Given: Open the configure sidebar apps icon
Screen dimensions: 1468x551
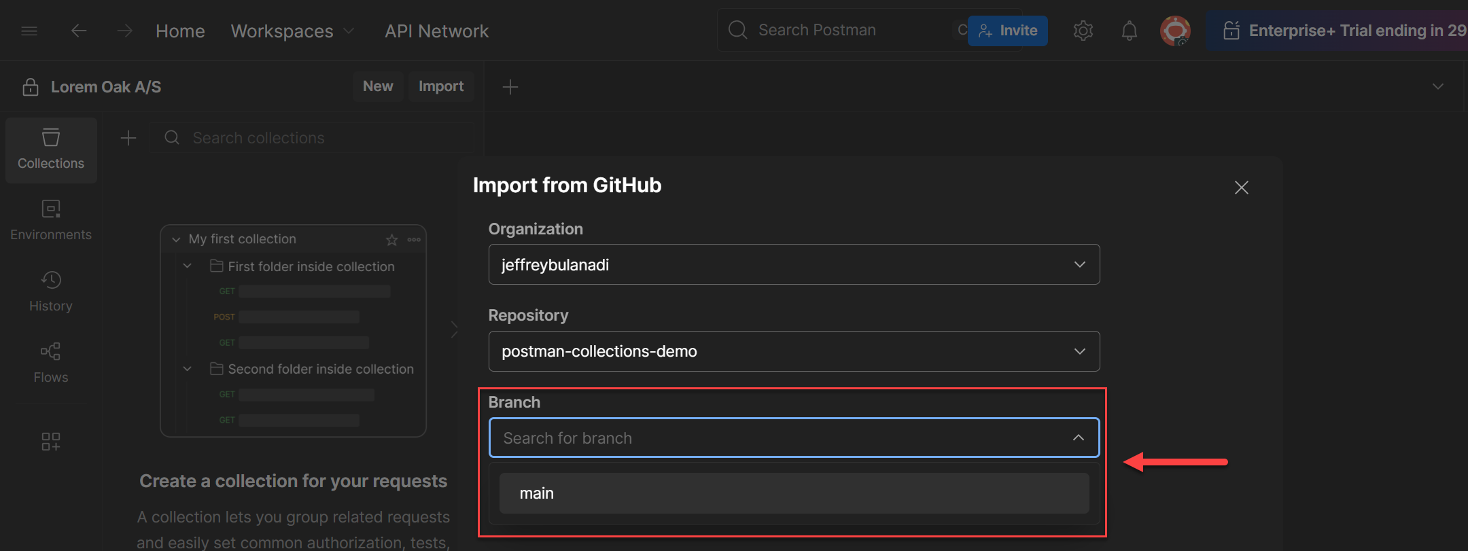Looking at the screenshot, I should coord(51,442).
